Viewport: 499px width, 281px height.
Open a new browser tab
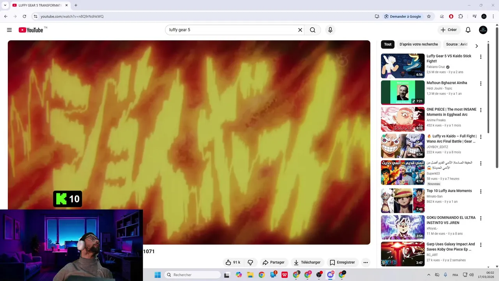(x=76, y=5)
